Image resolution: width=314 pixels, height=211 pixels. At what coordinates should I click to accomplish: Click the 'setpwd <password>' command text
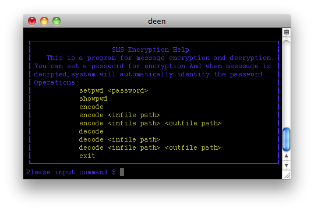pos(114,90)
